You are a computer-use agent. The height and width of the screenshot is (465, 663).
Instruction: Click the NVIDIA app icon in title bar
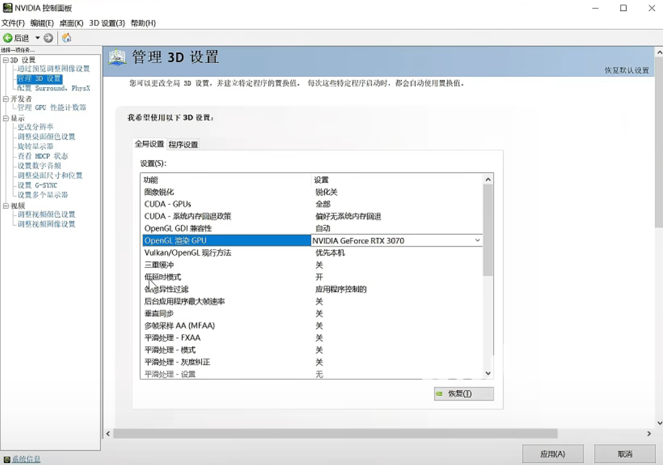point(7,8)
